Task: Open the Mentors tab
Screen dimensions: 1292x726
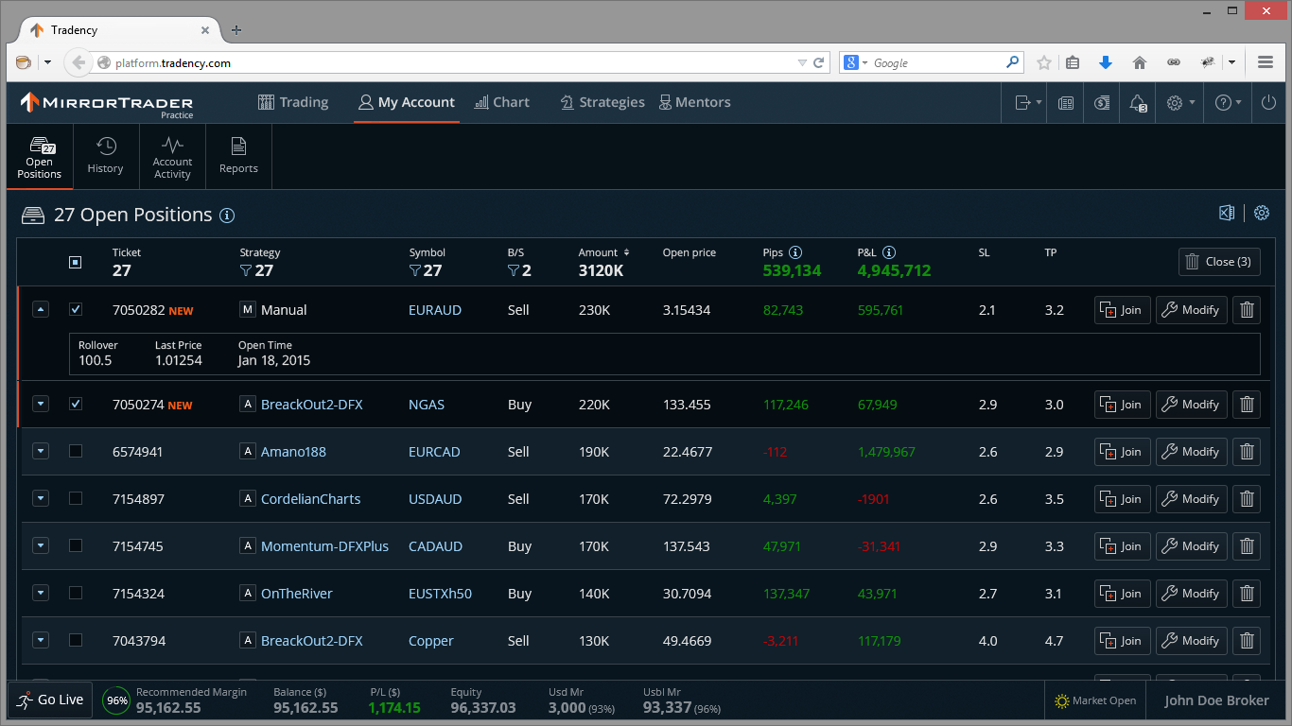Action: [695, 102]
